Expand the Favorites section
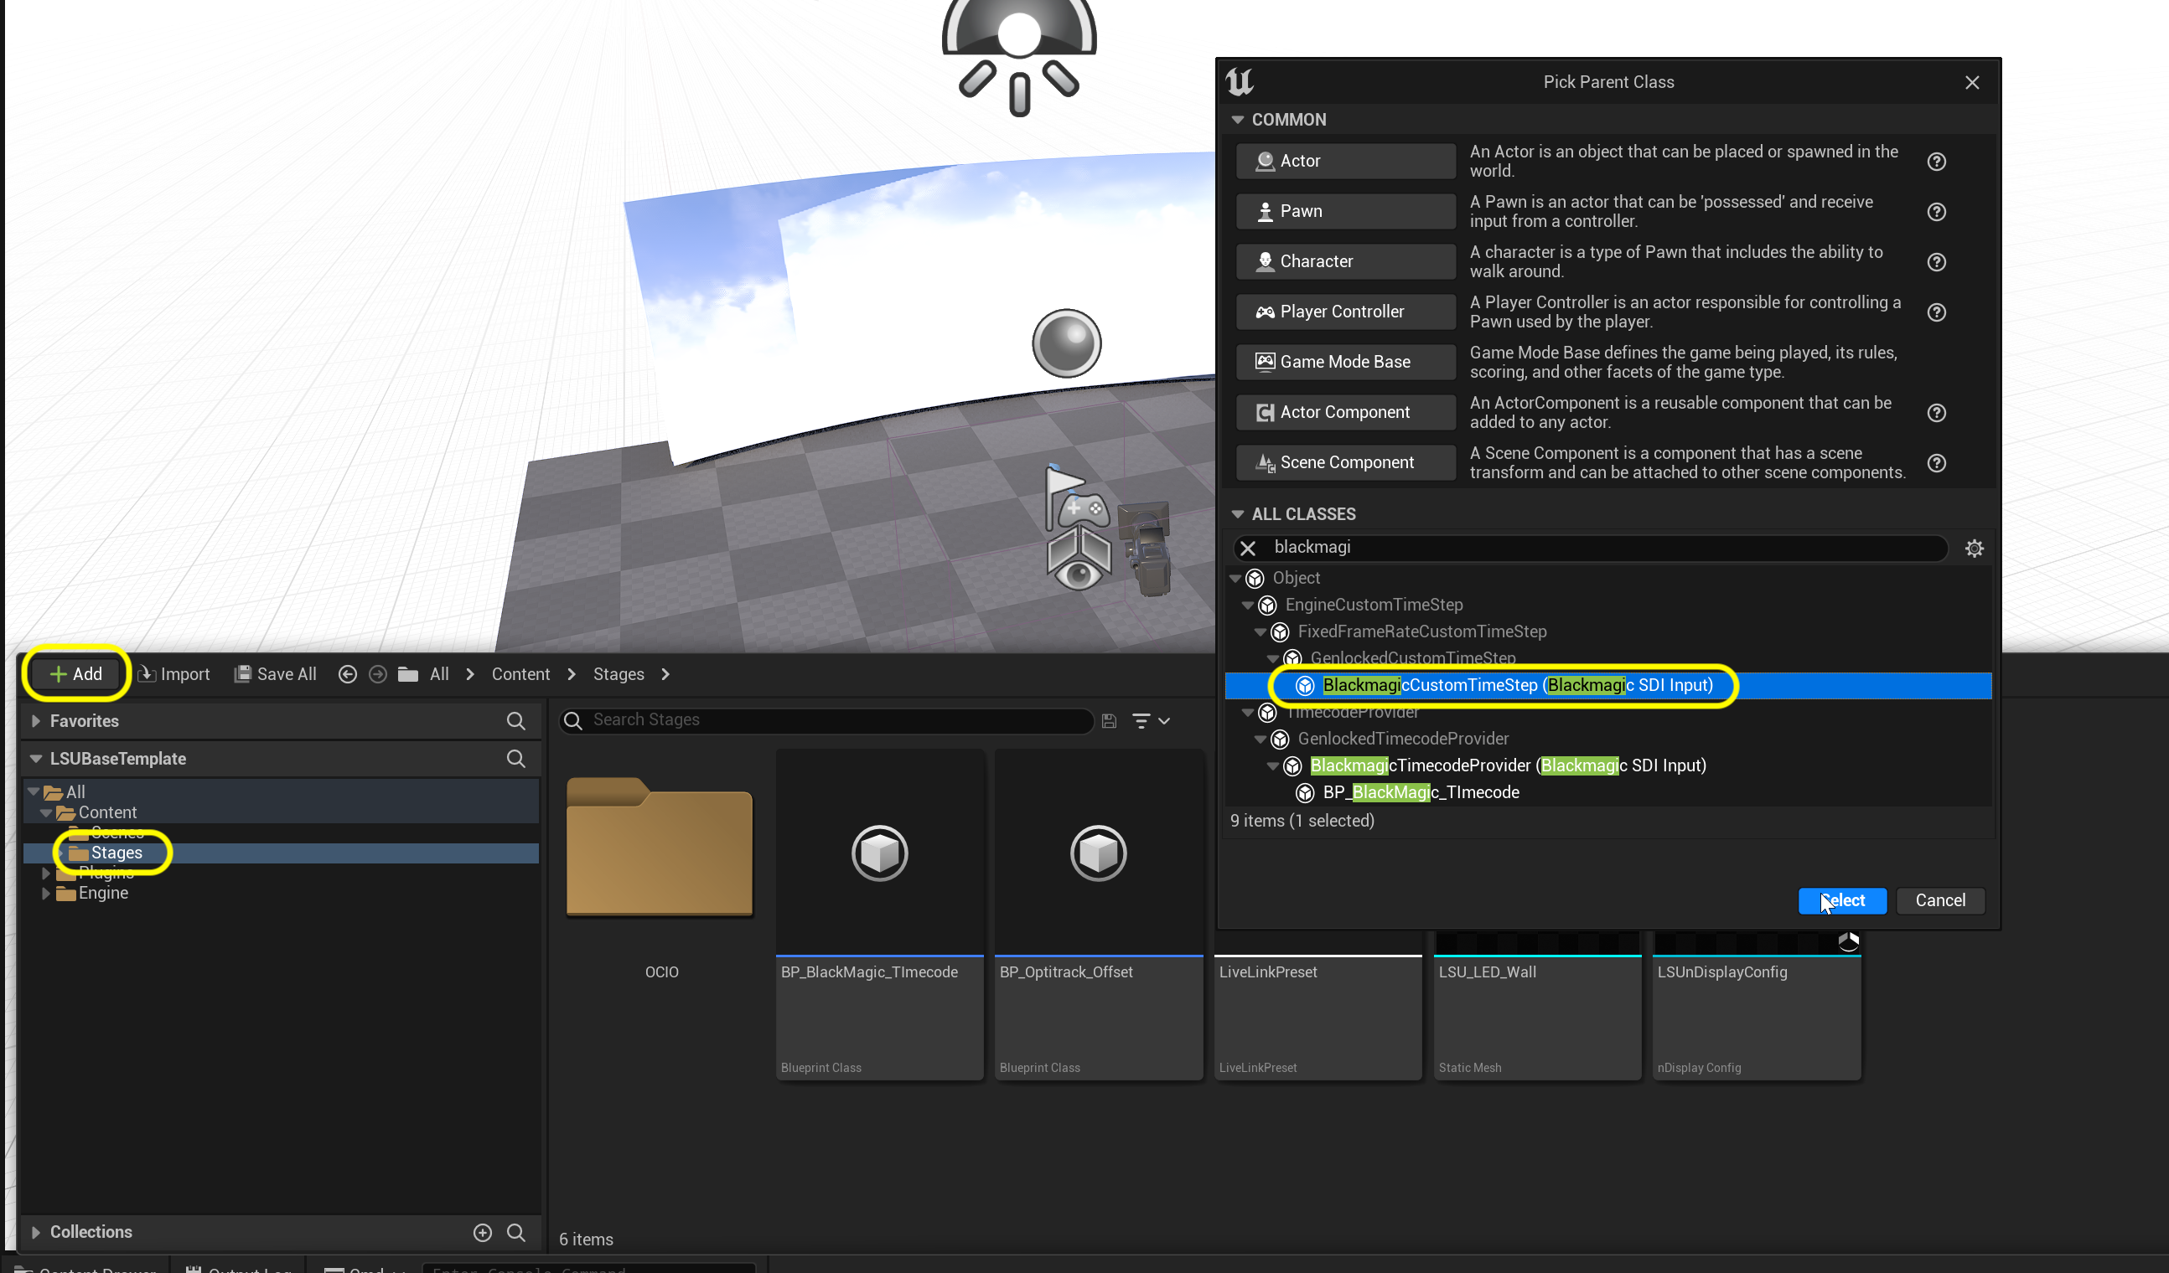The image size is (2169, 1273). coord(36,721)
